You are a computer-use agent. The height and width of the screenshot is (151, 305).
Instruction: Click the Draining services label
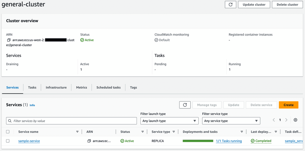click(12, 64)
